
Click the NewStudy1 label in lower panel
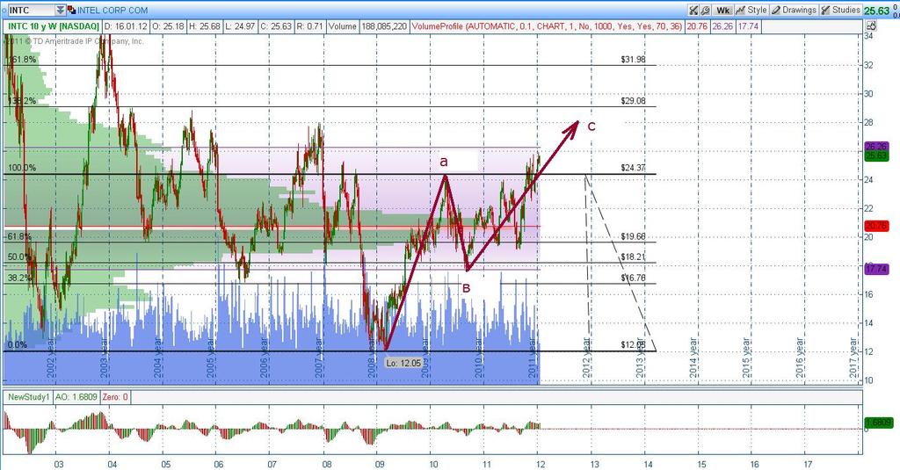[29, 396]
